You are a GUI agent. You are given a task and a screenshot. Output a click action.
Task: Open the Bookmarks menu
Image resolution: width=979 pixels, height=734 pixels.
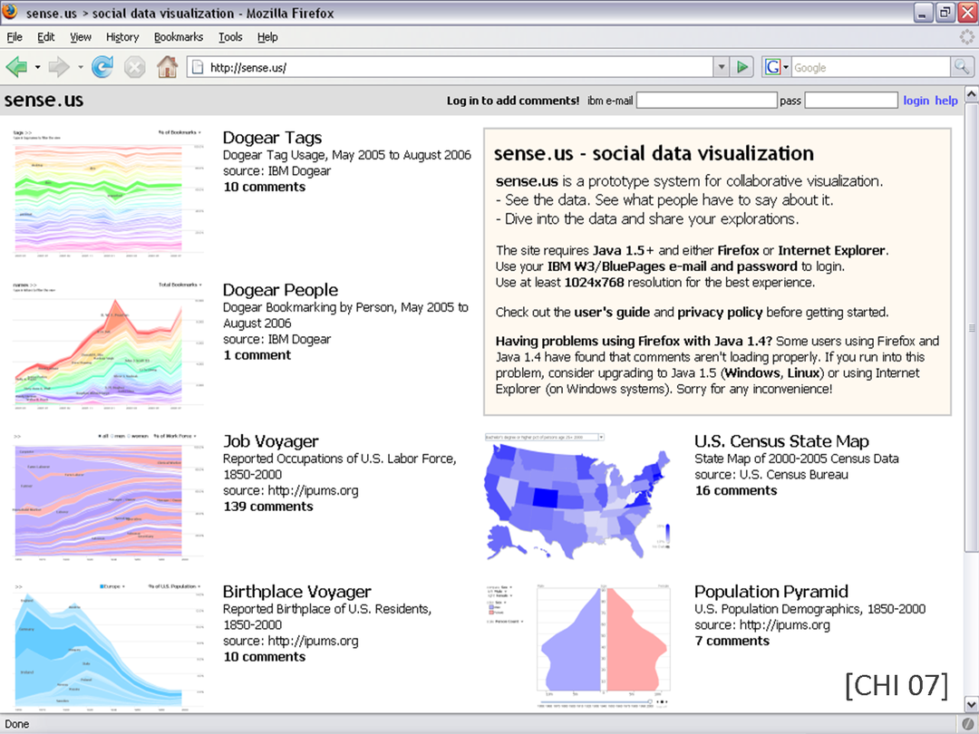click(178, 37)
